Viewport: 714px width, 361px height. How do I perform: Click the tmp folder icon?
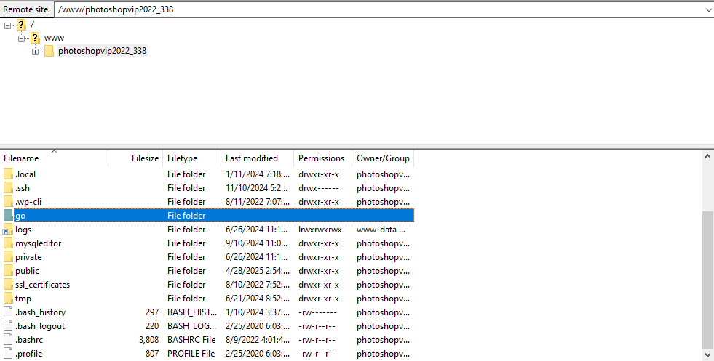click(x=8, y=299)
